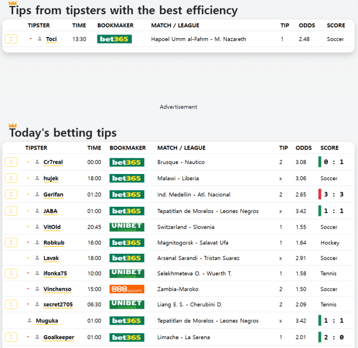Toggle the expand button on JABA's row
The height and width of the screenshot is (348, 358).
[x=11, y=211]
